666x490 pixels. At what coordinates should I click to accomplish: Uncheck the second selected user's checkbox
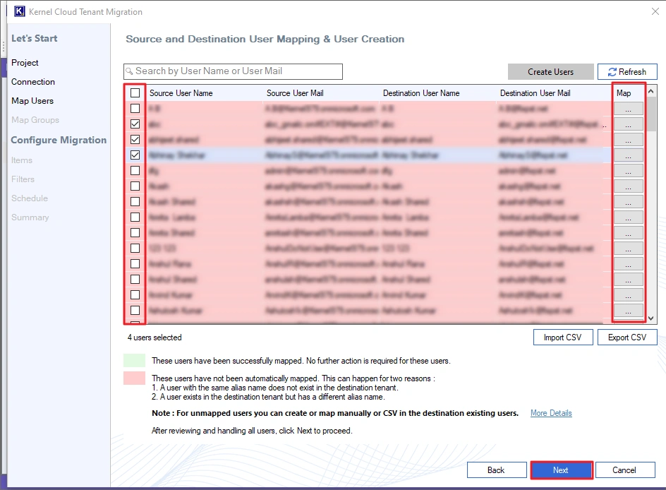point(134,139)
